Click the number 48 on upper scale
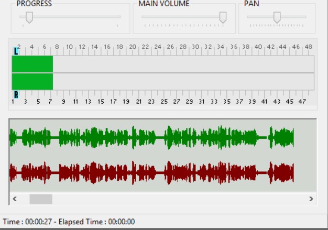The height and width of the screenshot is (230, 328). click(309, 47)
